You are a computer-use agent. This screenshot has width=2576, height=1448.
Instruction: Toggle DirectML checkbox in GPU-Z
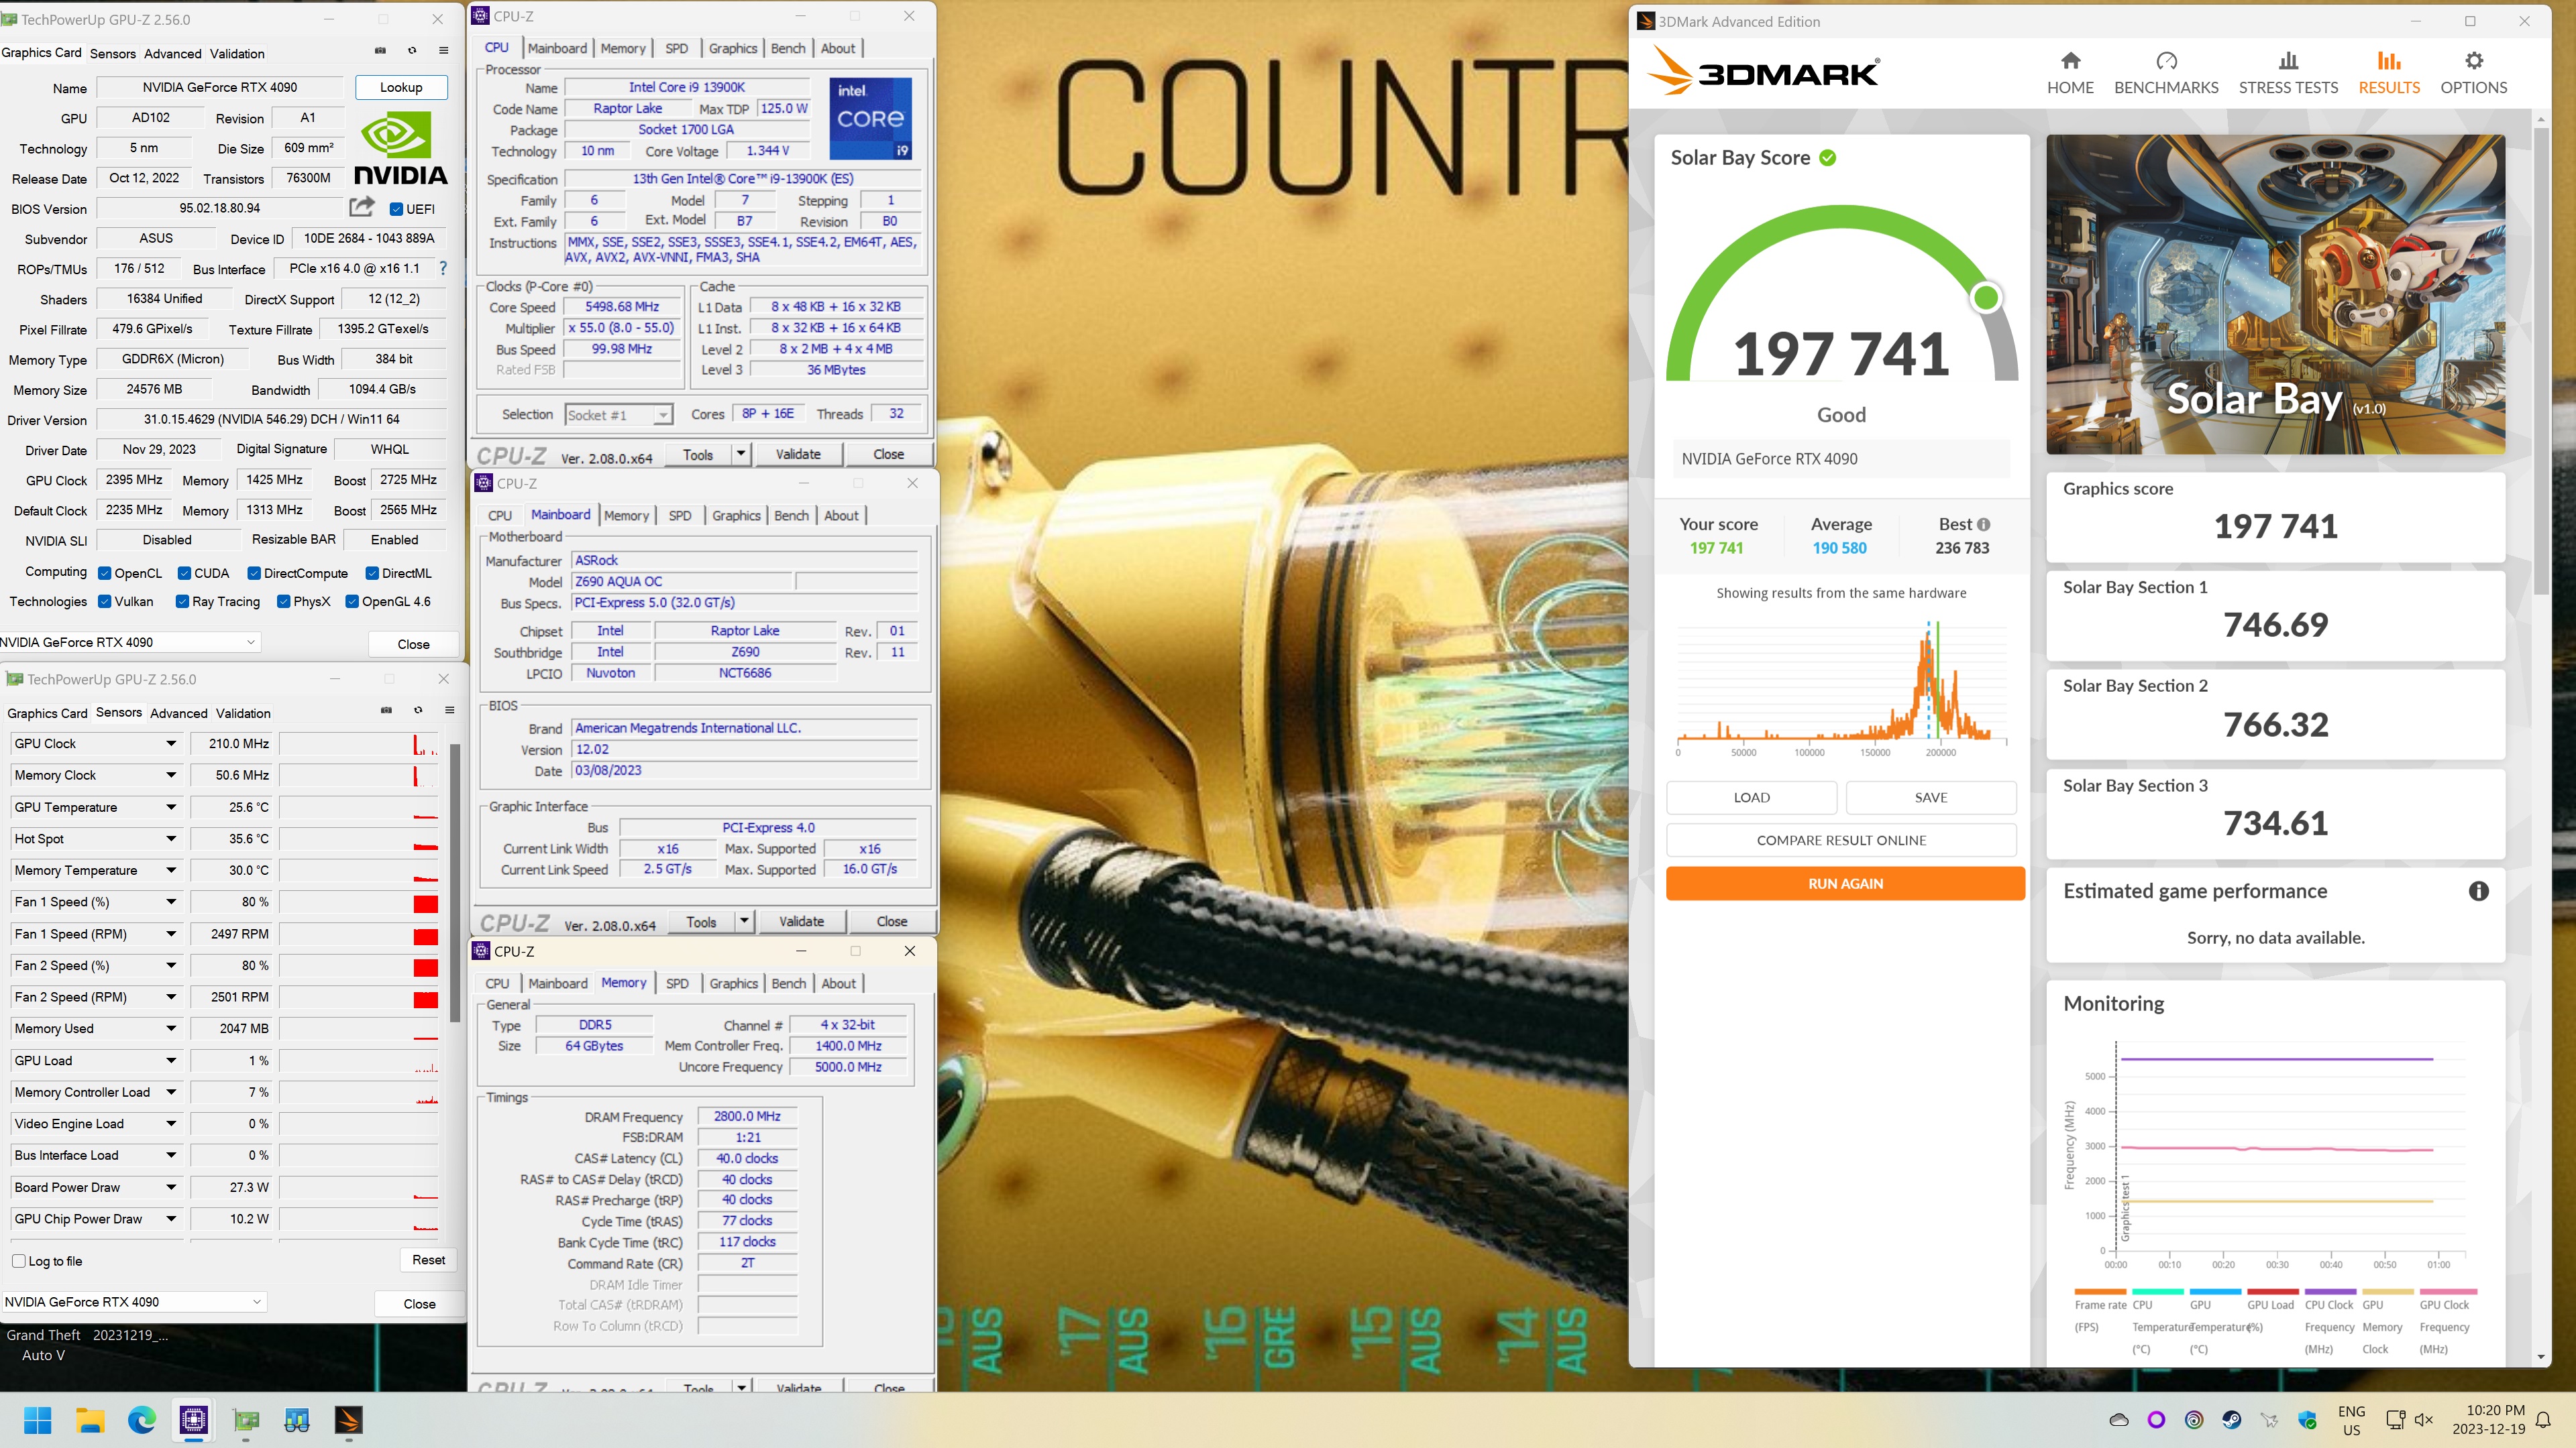(x=372, y=574)
